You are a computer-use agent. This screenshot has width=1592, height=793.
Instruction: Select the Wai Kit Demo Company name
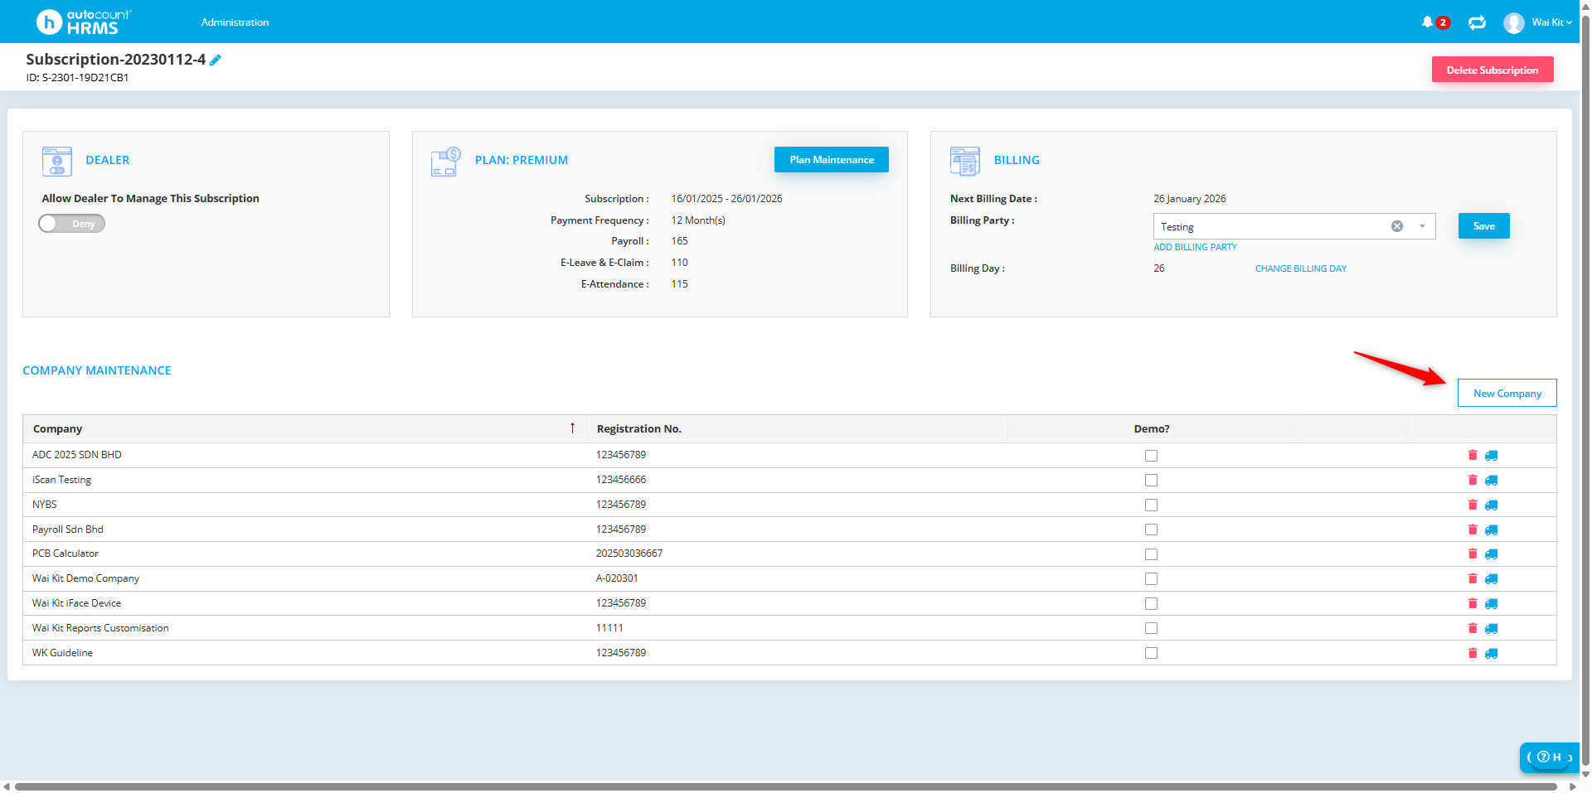point(85,578)
